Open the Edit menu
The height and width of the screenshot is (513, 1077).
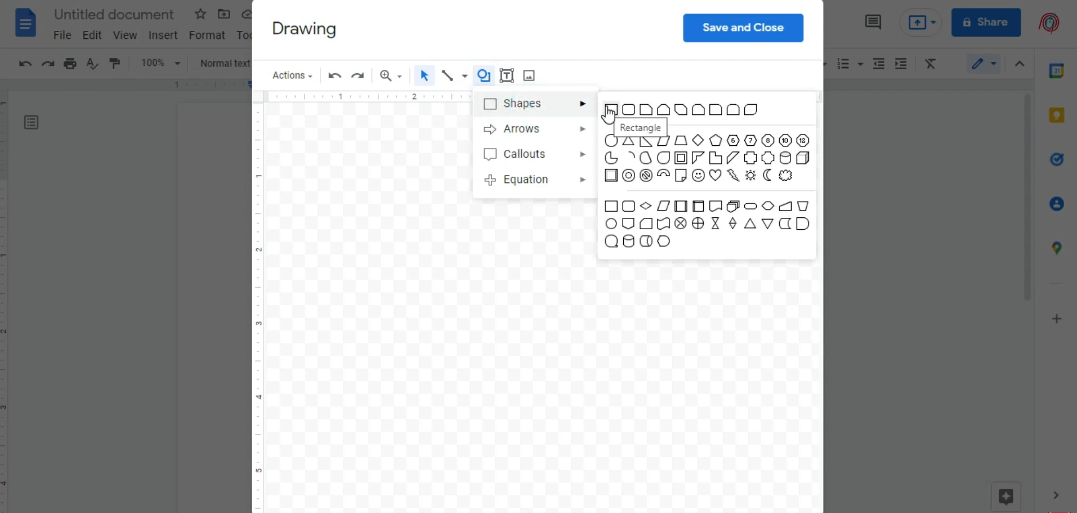click(x=92, y=35)
